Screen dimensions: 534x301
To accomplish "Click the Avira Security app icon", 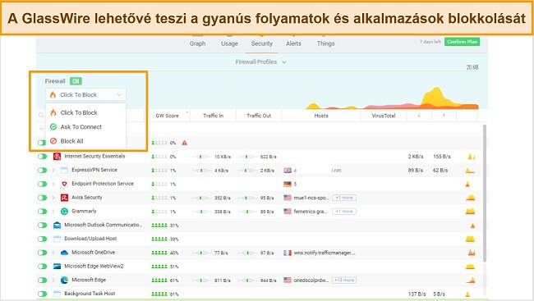I will point(64,198).
